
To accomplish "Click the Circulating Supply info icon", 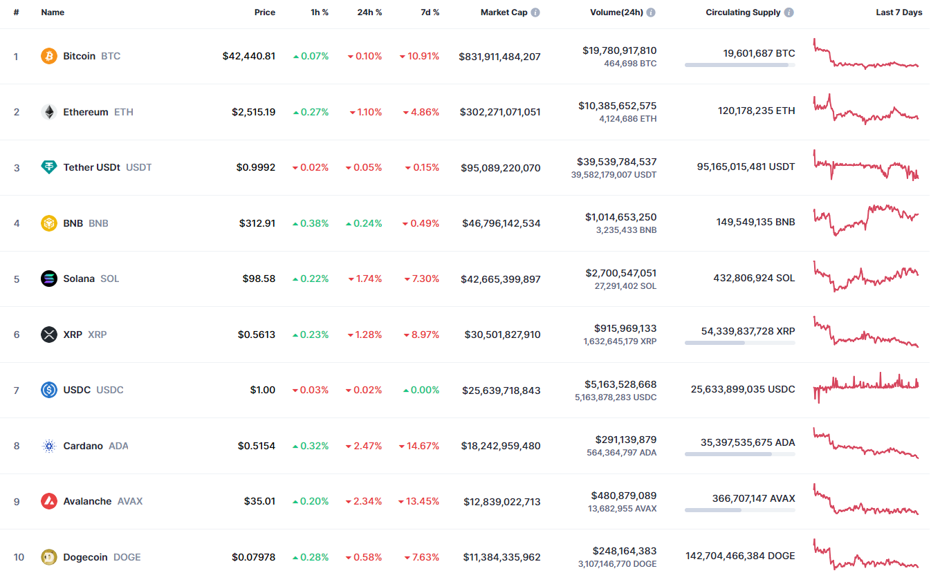I will click(789, 12).
